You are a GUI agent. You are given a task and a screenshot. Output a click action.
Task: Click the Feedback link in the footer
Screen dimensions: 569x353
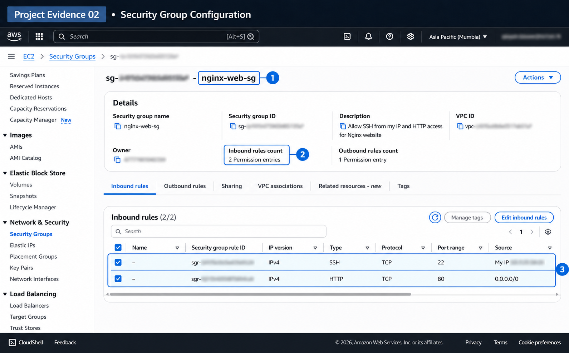click(65, 343)
